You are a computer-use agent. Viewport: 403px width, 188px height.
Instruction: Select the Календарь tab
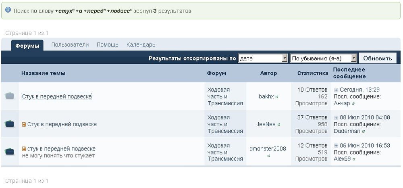click(x=141, y=45)
